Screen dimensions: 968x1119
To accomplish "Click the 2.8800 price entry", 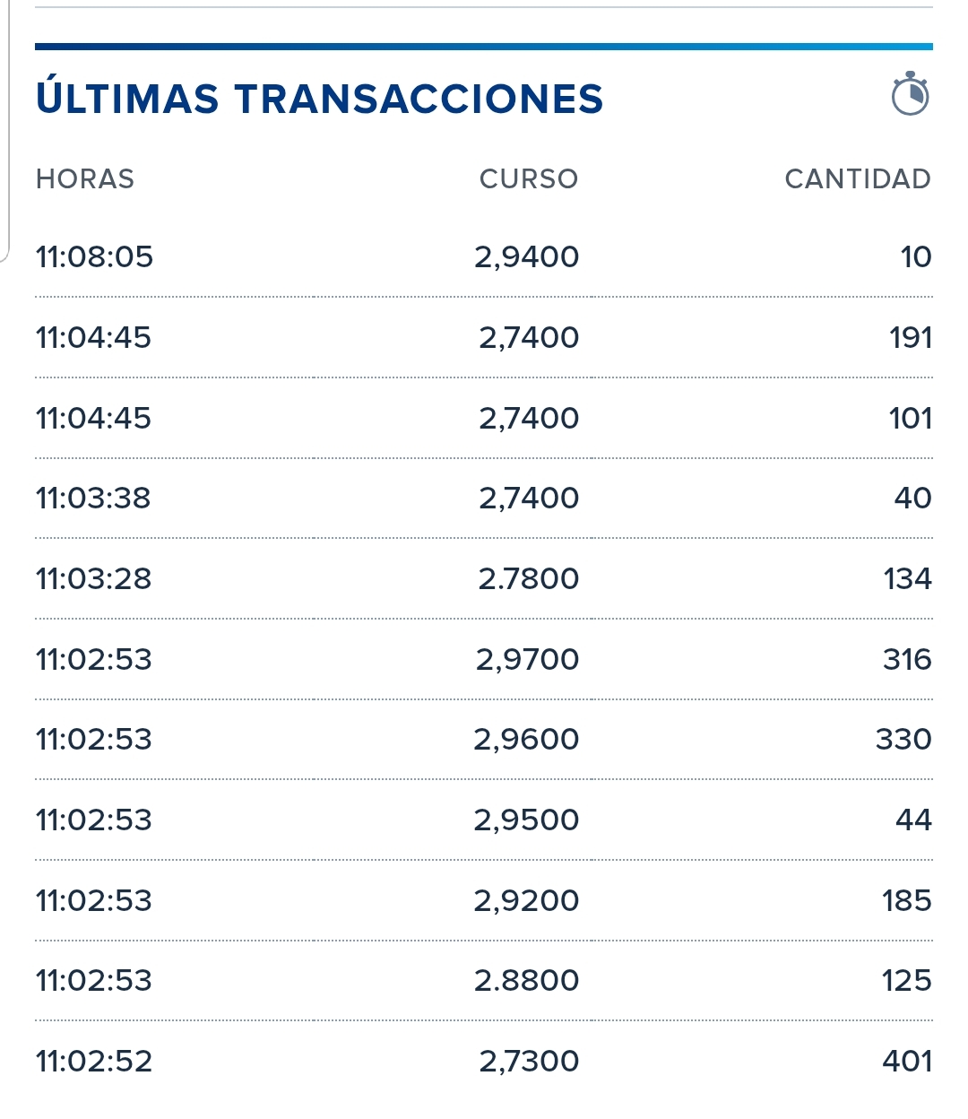I will coord(527,981).
